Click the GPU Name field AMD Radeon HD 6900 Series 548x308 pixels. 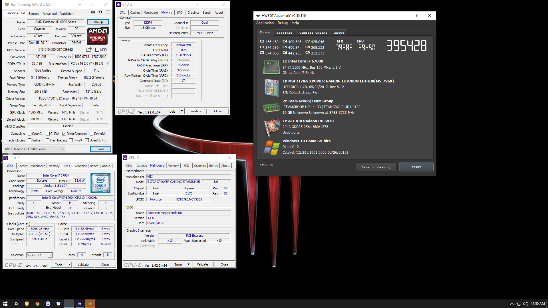pyautogui.click(x=56, y=22)
